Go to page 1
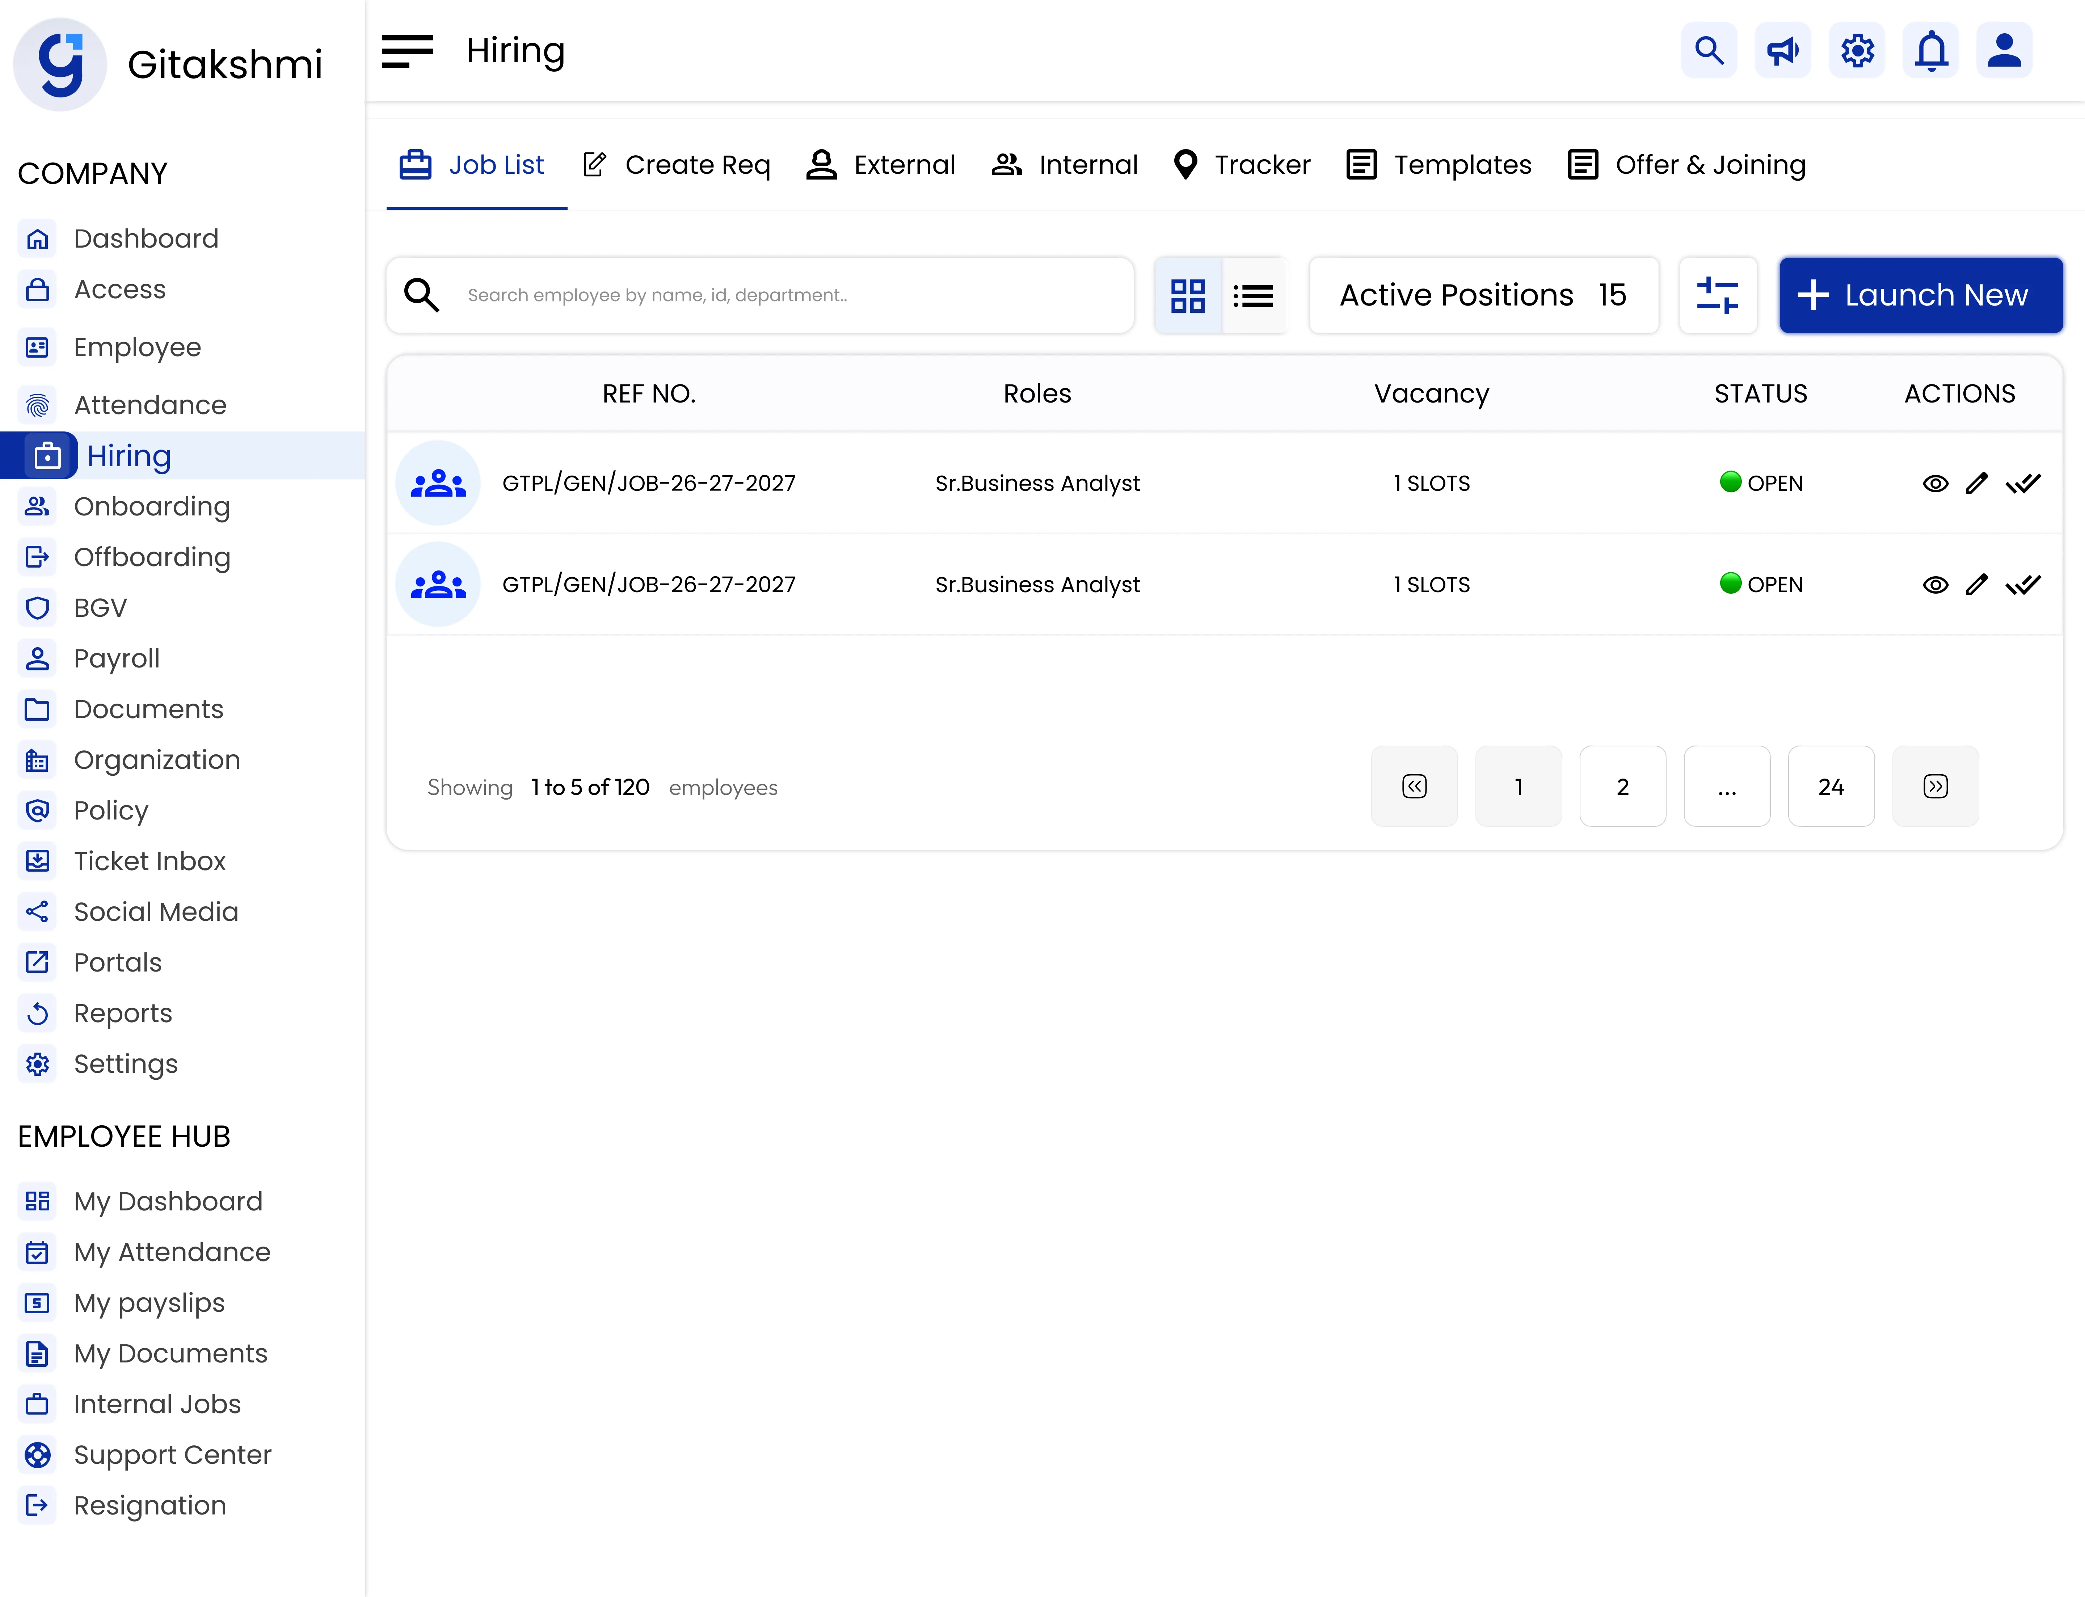 coord(1519,787)
